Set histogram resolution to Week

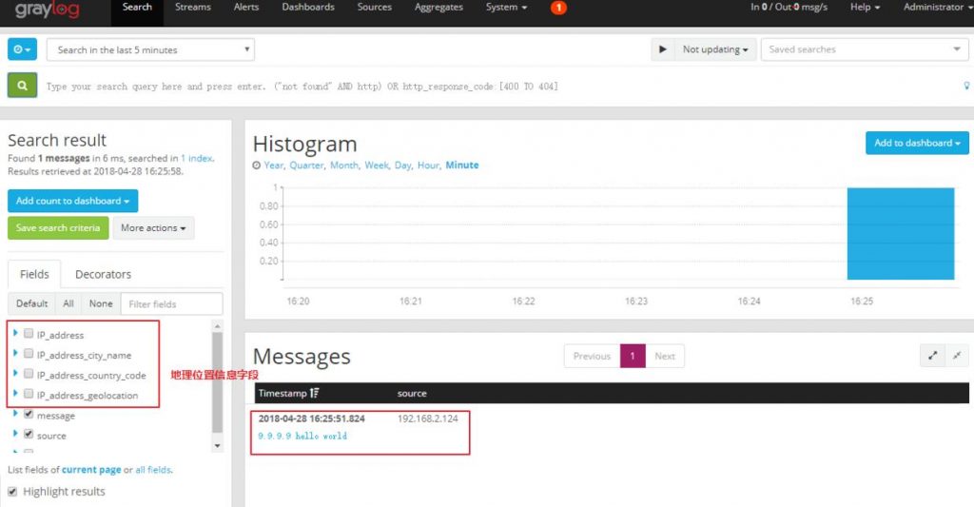click(x=377, y=166)
